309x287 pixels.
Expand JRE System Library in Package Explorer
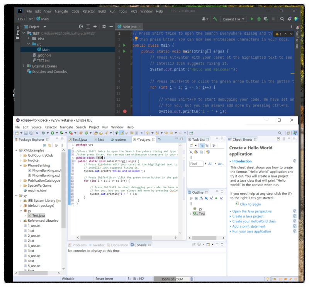21,201
